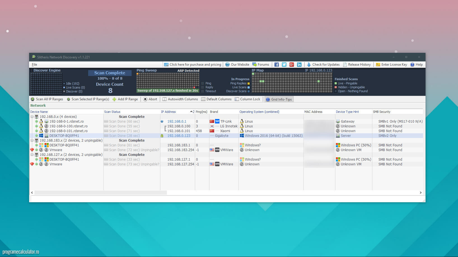
Task: Toggle Autowidth Columns
Action: click(180, 99)
